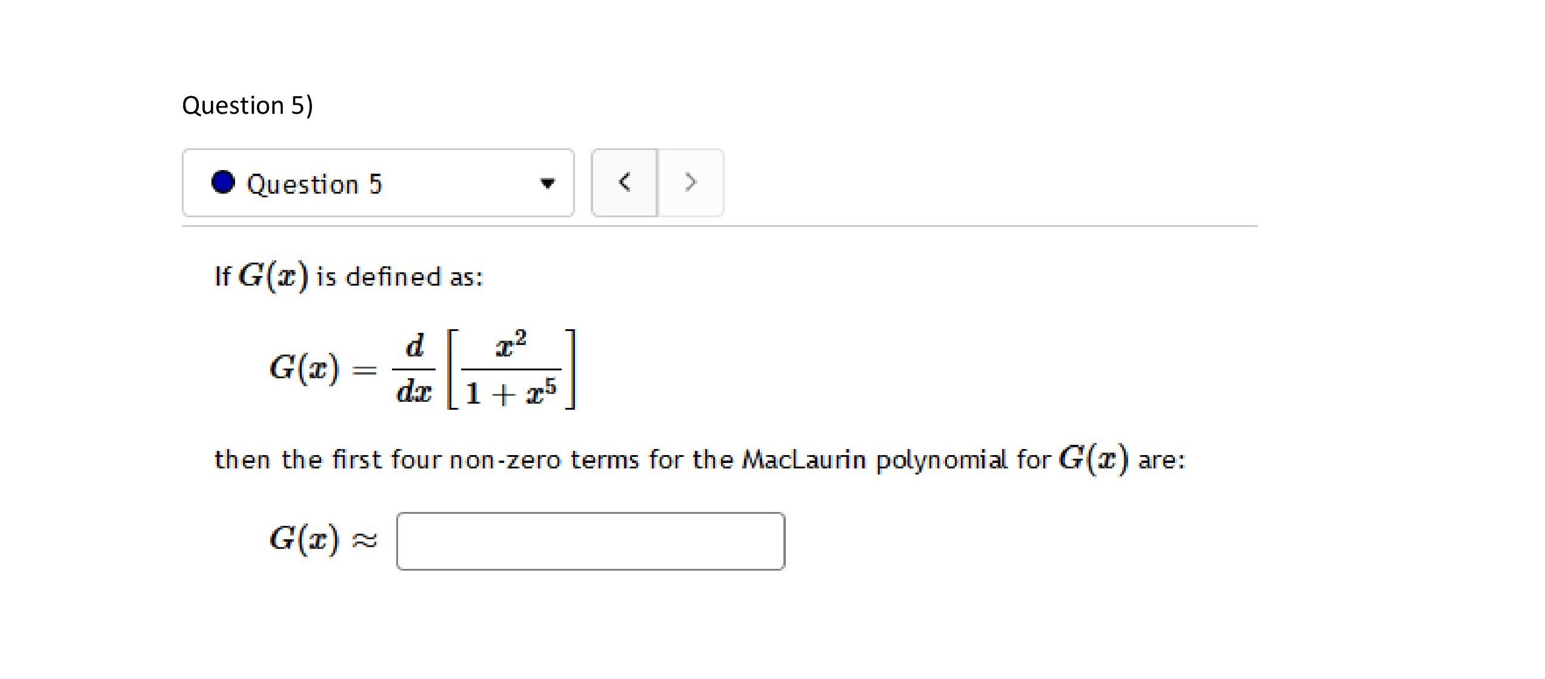Click the 'Question 5' label inside the selector

tap(314, 184)
